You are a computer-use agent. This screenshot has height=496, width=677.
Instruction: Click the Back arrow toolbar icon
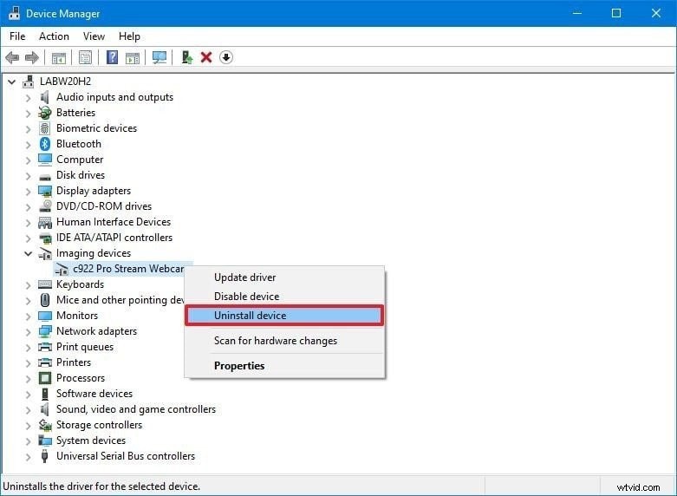pyautogui.click(x=12, y=57)
